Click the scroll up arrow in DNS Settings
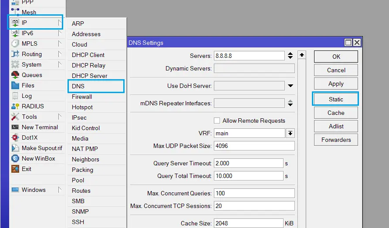Viewport: 389px width, 228px height. point(302,55)
